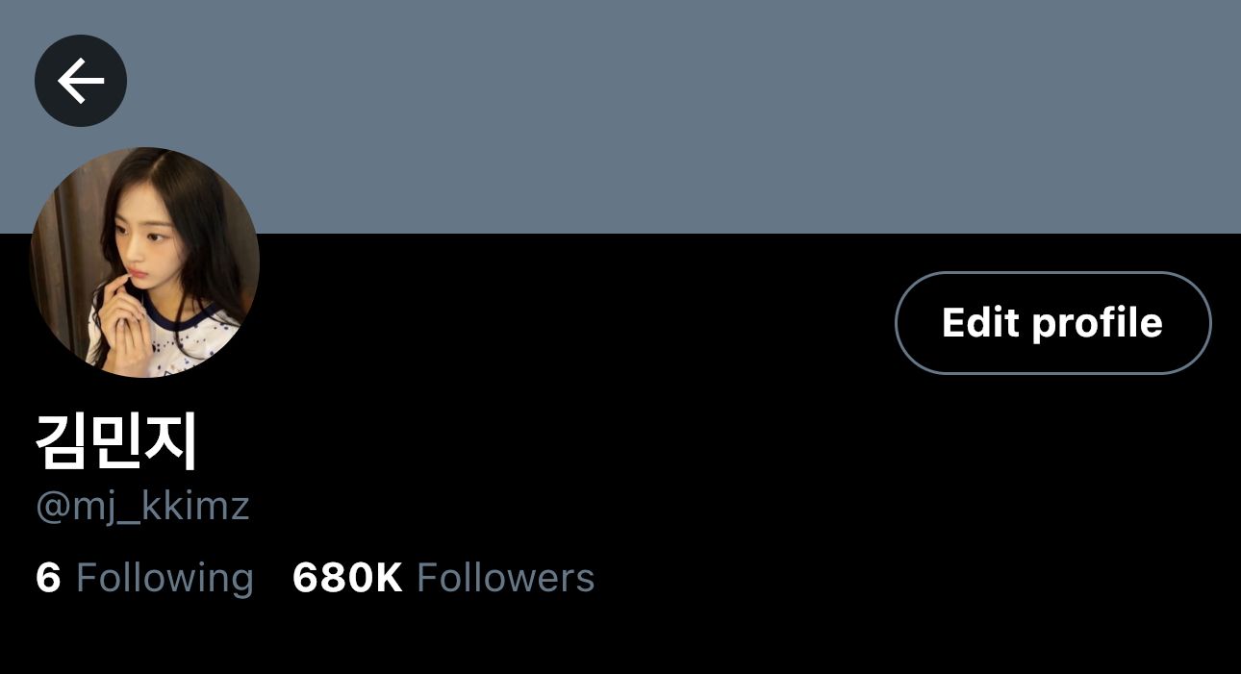The width and height of the screenshot is (1241, 674).
Task: Click the word Followers
Action: 506,578
